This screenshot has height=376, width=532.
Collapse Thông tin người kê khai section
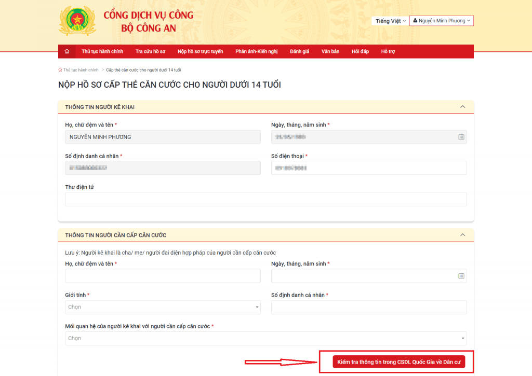point(462,107)
